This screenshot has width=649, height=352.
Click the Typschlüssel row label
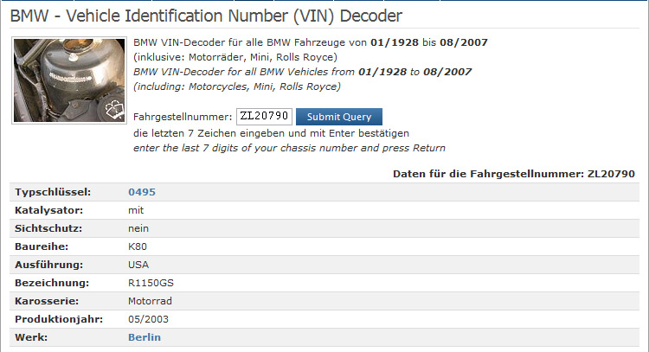click(x=53, y=192)
